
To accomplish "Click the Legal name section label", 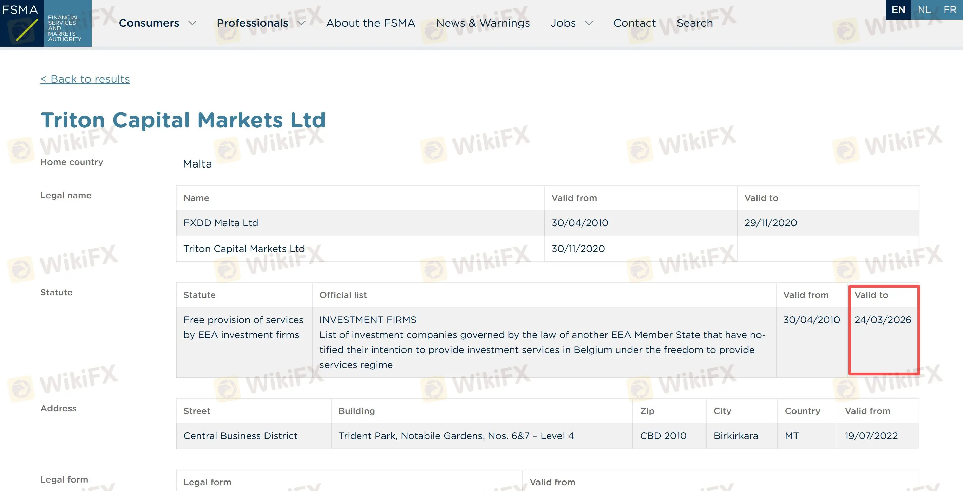I will click(66, 195).
